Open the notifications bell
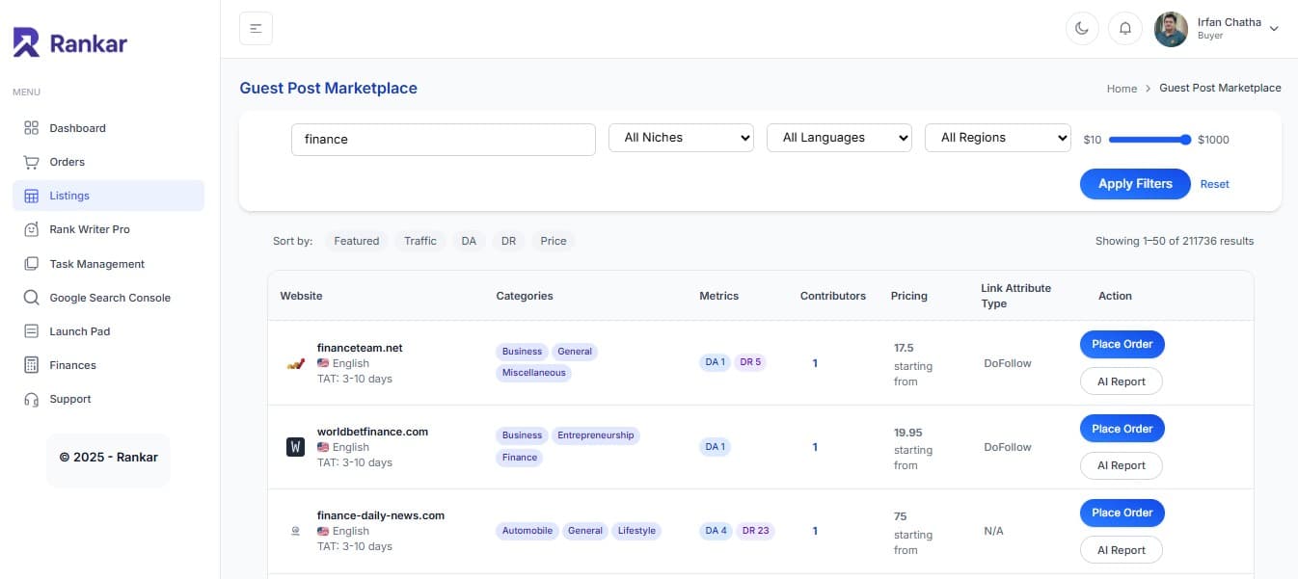1298x579 pixels. pos(1124,28)
